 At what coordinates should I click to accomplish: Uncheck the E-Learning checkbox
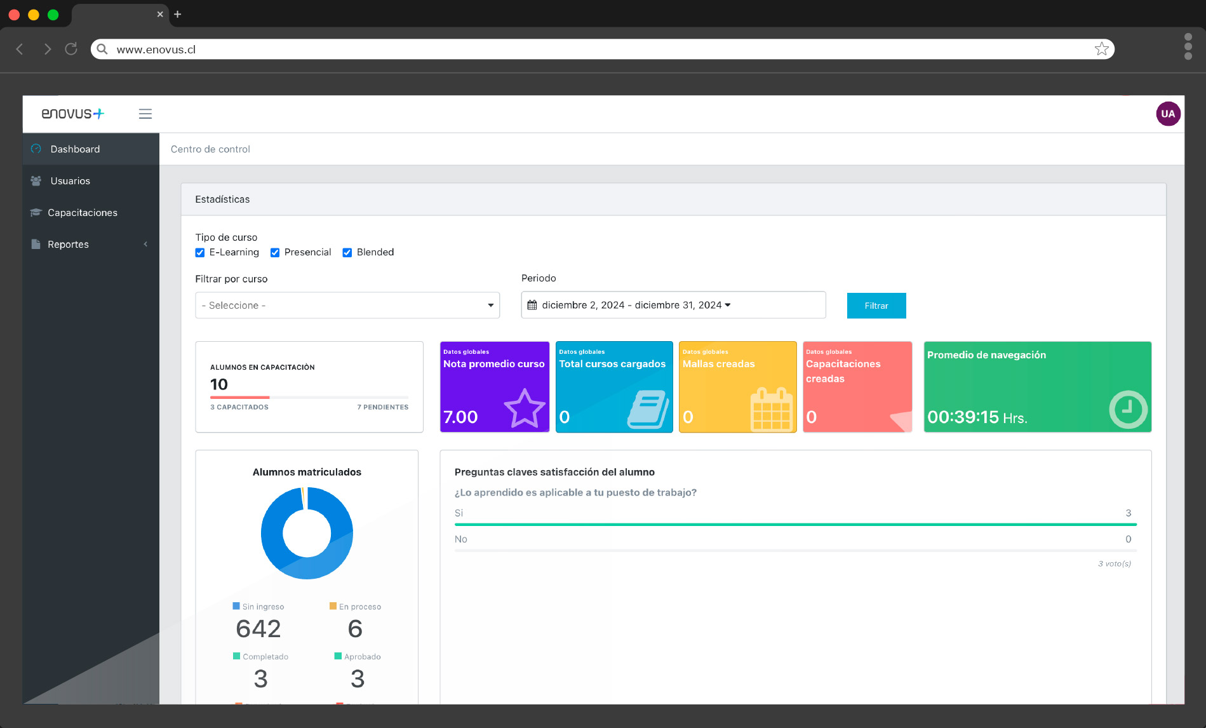coord(200,253)
